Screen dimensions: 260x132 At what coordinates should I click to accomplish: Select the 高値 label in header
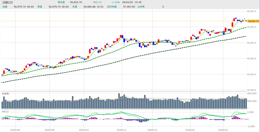click(x=40, y=7)
